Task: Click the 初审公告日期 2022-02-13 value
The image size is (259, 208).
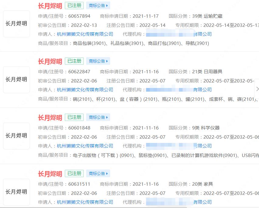Action: [x=84, y=25]
